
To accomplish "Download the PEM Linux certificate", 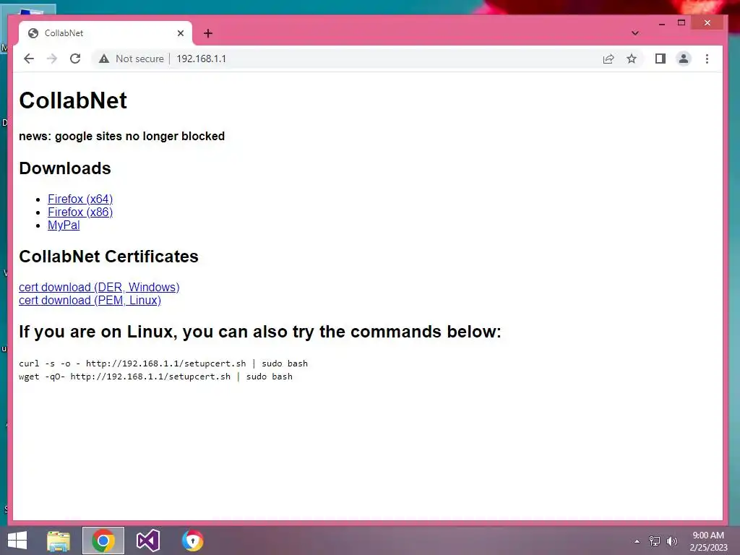I will coord(90,300).
